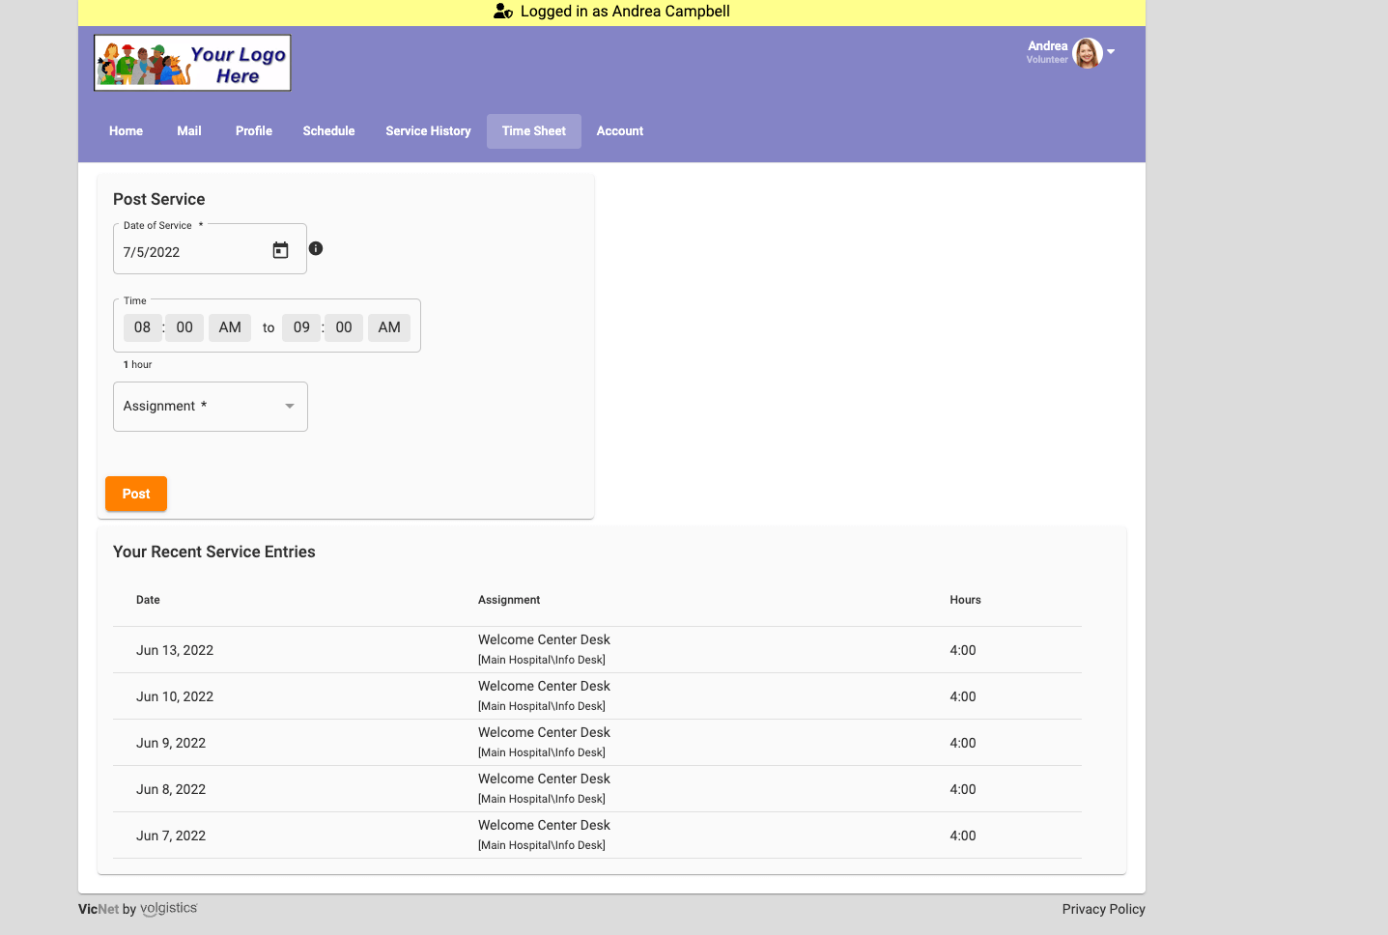Screen dimensions: 1388x935
Task: Toggle AM for the end time
Action: pyautogui.click(x=388, y=327)
